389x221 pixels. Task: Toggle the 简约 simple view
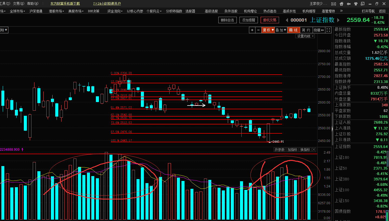pos(306,30)
